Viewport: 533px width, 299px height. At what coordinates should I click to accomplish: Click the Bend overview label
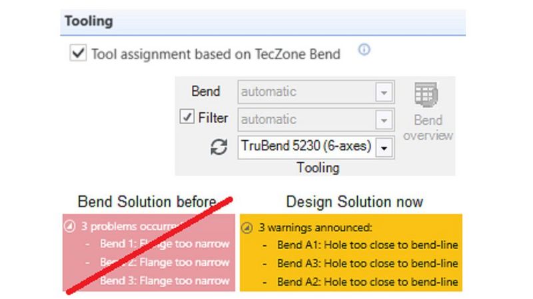click(x=428, y=128)
